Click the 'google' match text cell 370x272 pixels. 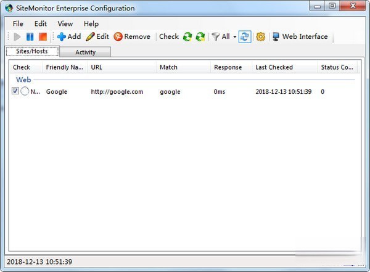[x=170, y=92]
